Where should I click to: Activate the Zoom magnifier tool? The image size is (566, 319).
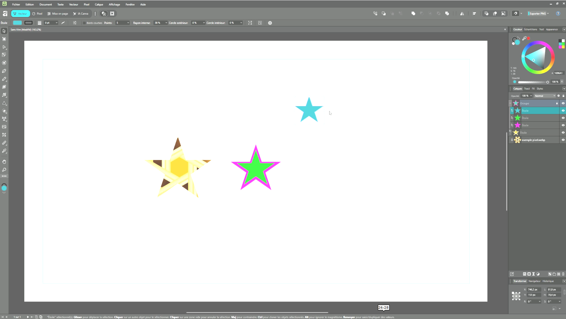tap(4, 170)
